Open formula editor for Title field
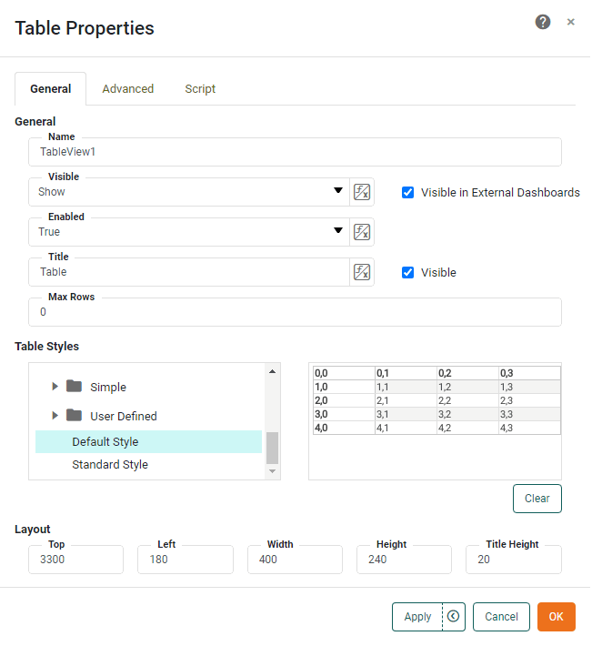Image resolution: width=592 pixels, height=646 pixels. pos(363,272)
